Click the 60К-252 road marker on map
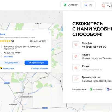 click(x=45, y=108)
